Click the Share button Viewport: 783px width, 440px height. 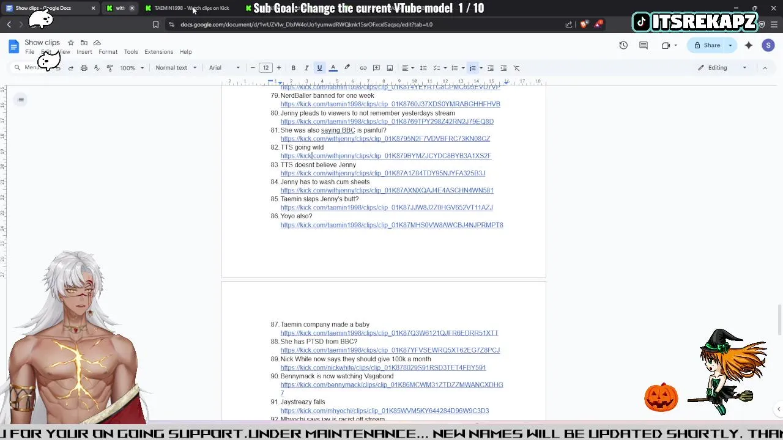[x=706, y=45]
